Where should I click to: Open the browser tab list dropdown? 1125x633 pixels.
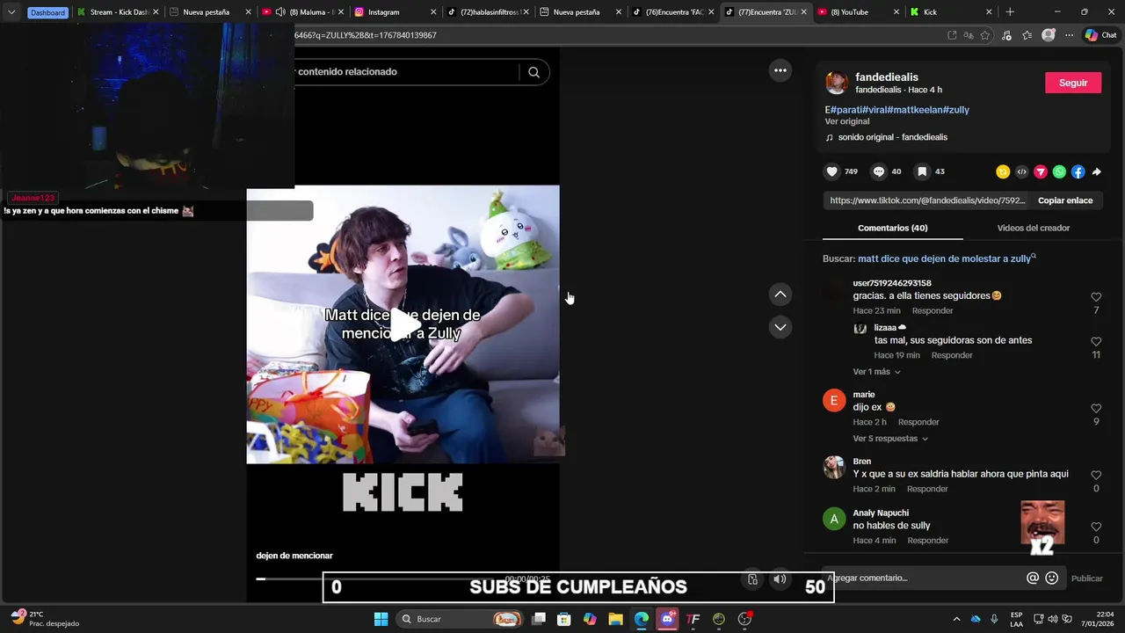tap(11, 12)
